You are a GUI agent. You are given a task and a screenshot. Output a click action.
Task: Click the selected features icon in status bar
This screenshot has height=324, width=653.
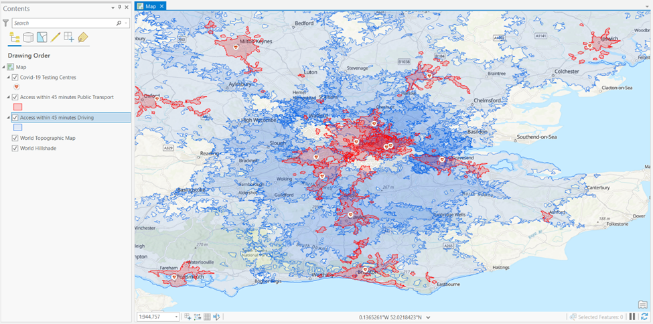click(x=573, y=317)
